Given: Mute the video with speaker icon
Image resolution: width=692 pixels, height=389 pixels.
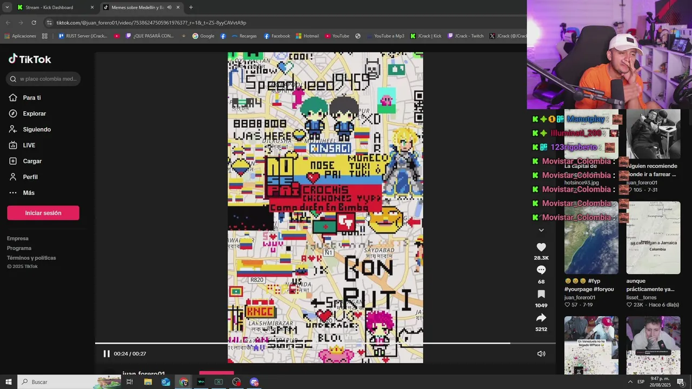Looking at the screenshot, I should click(541, 354).
